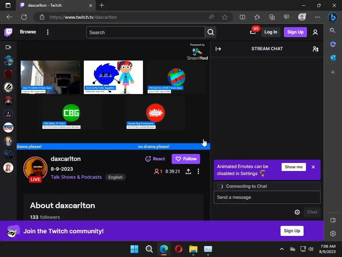Open the Collections icon
Viewport: 342px width, 257px height.
tap(272, 17)
